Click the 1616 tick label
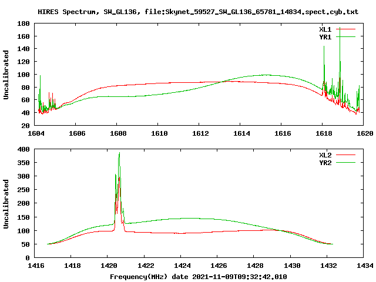The height and width of the screenshot is (282, 376). 283,133
